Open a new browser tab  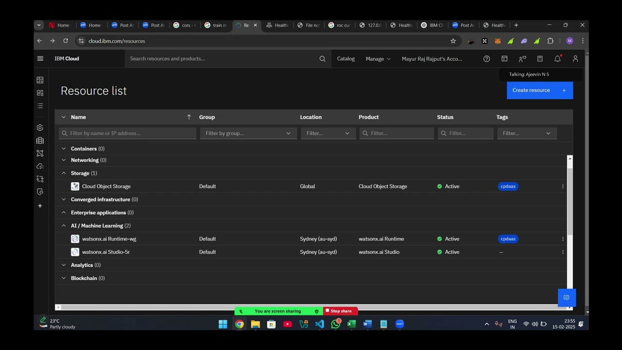516,25
